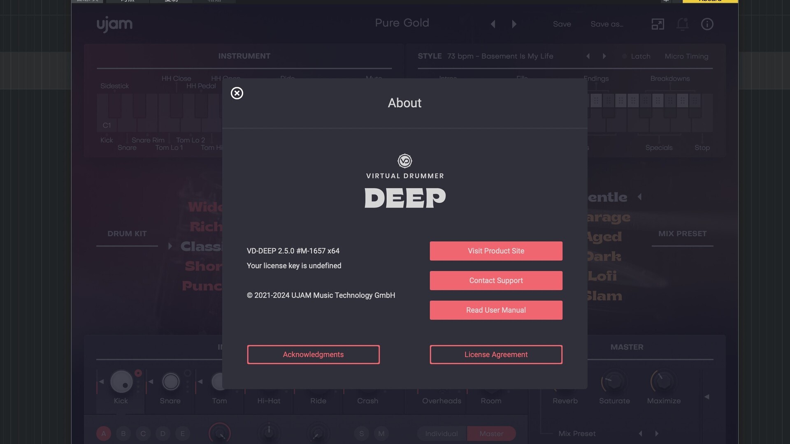Show the Acknowledgments
Viewport: 790px width, 444px height.
[313, 354]
